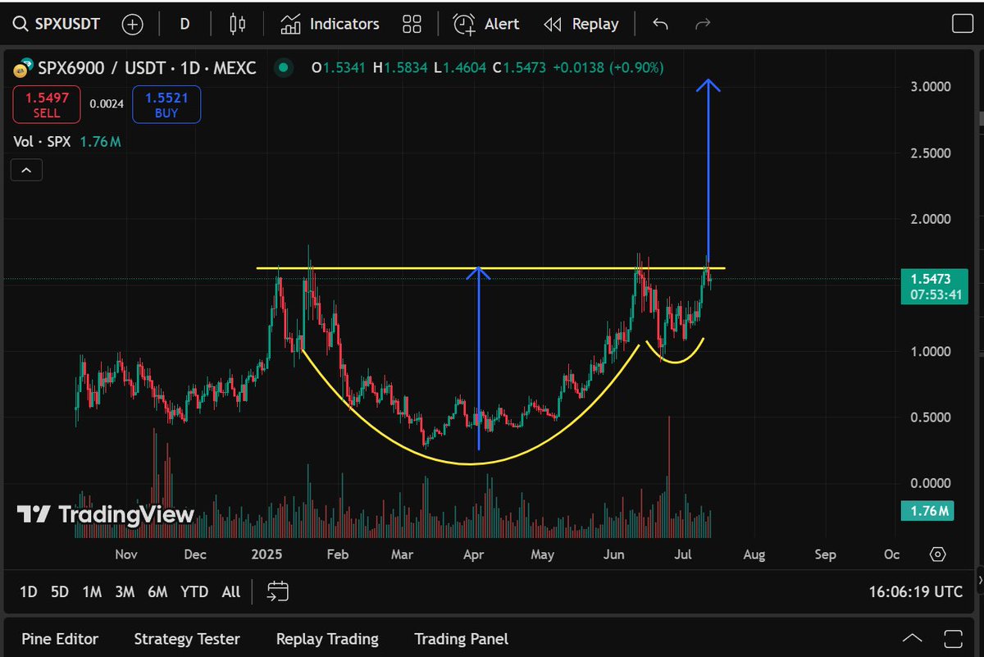Open the Pine Editor tab
Viewport: 984px width, 657px height.
click(x=60, y=639)
